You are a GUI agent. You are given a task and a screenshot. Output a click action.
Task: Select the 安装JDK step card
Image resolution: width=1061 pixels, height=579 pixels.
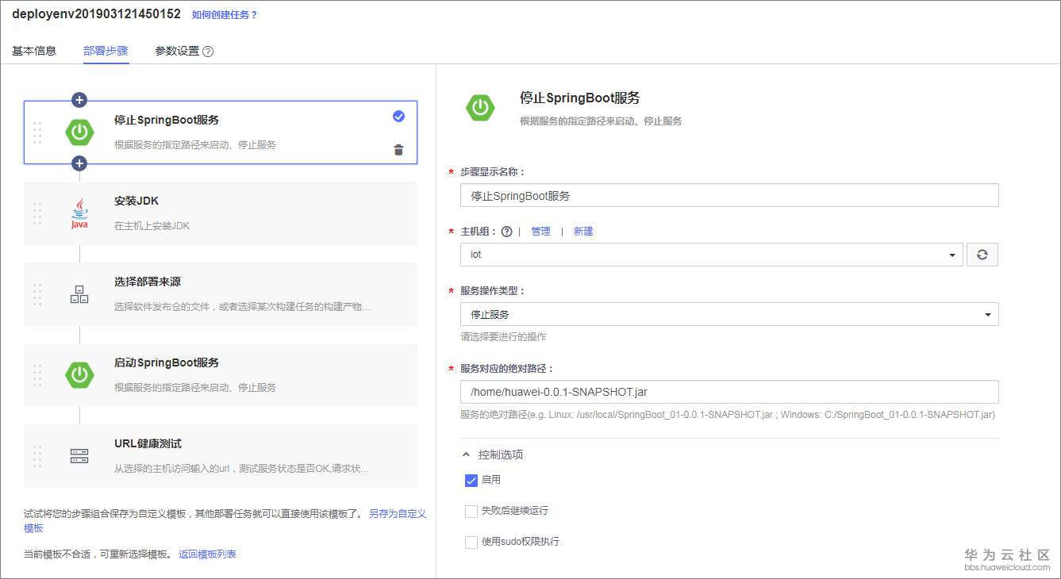[221, 213]
